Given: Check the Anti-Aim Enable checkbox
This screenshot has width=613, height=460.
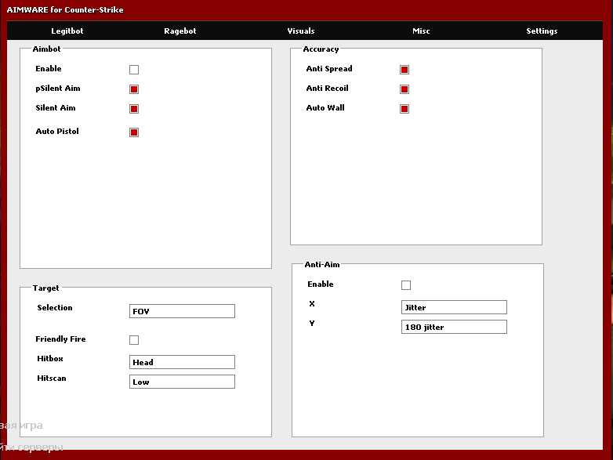Looking at the screenshot, I should (x=406, y=285).
